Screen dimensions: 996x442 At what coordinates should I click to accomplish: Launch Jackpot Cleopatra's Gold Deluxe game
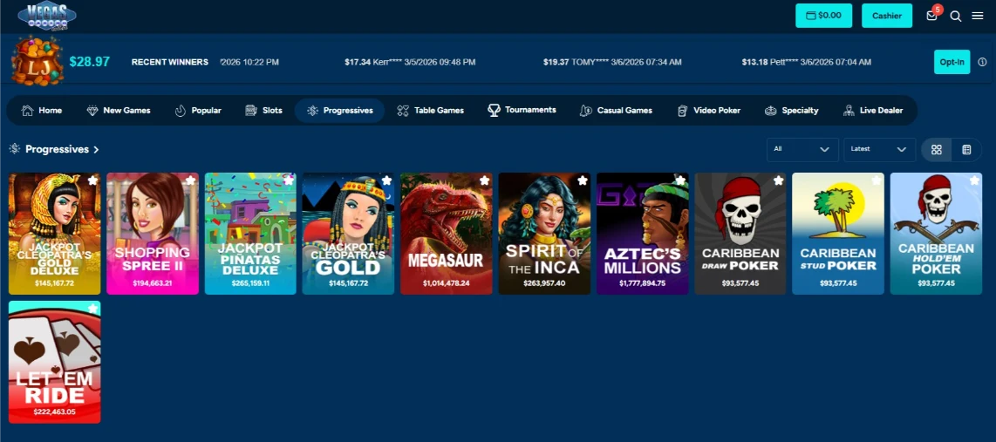[55, 234]
